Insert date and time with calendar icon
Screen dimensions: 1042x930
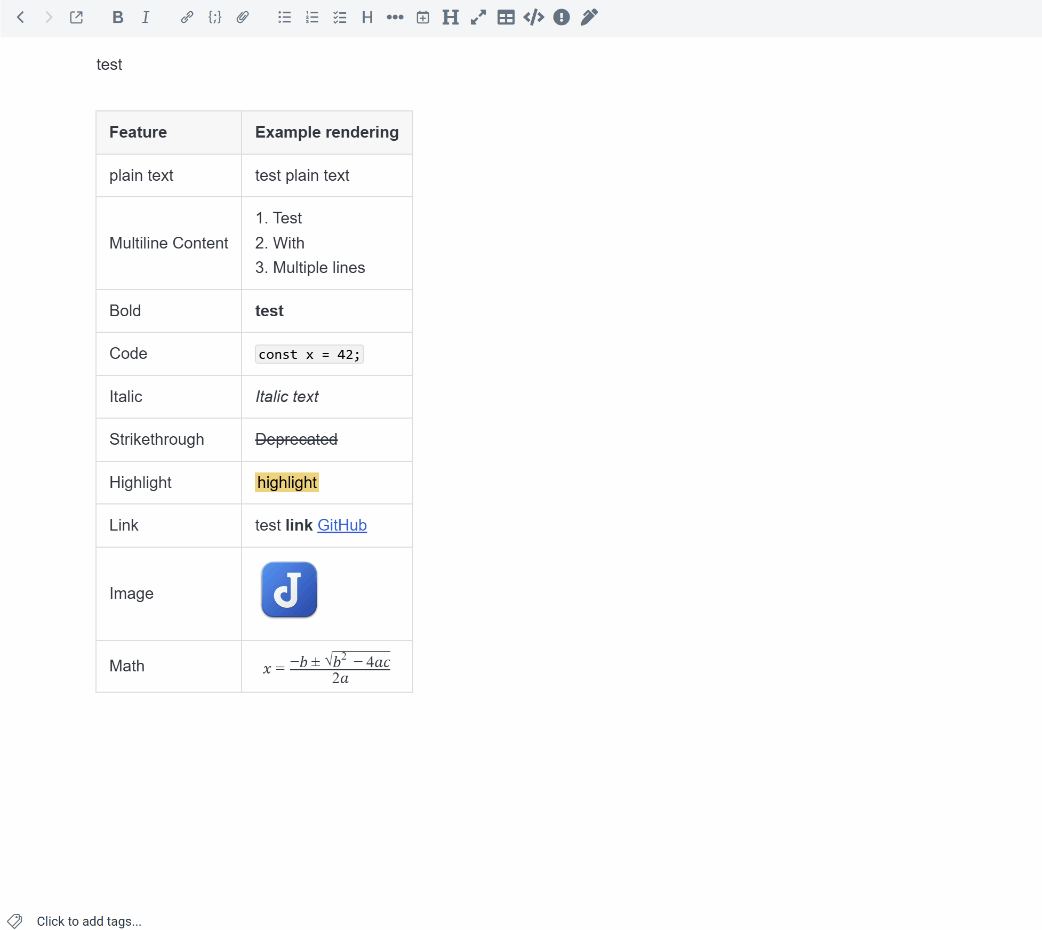tap(423, 18)
